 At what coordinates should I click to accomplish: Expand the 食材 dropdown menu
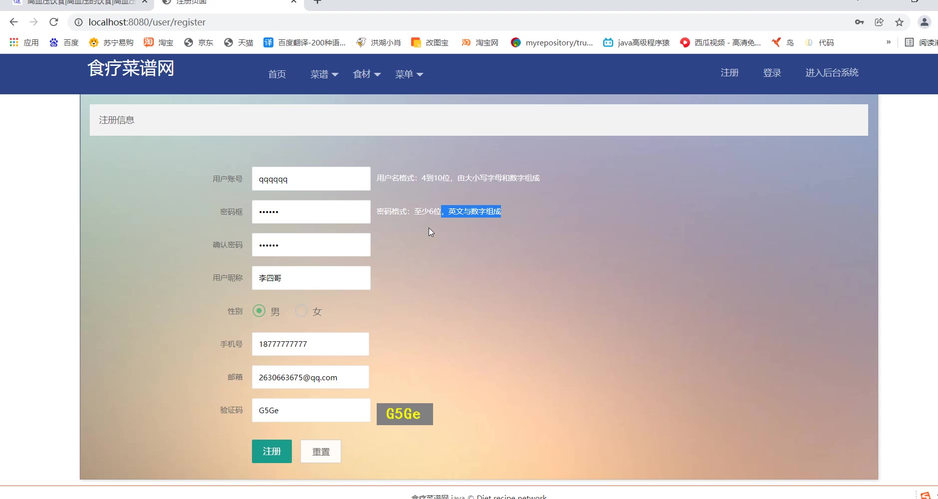[x=367, y=74]
